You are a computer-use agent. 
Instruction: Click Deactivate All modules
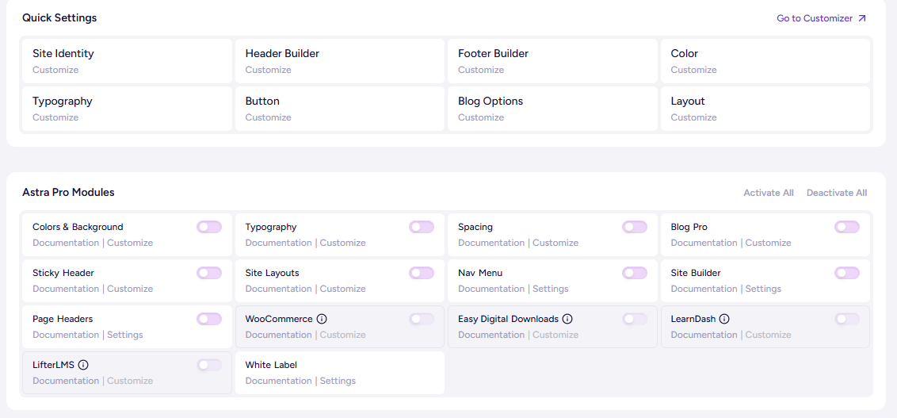click(x=837, y=193)
